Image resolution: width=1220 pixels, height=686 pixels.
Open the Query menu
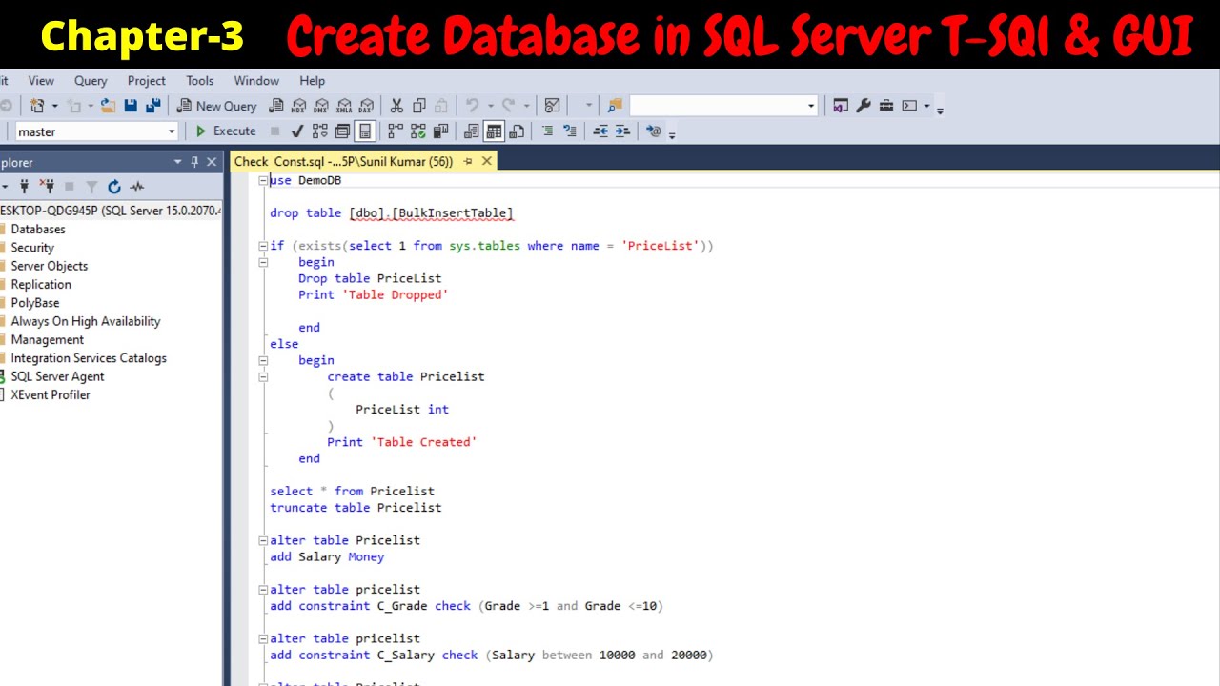tap(91, 81)
